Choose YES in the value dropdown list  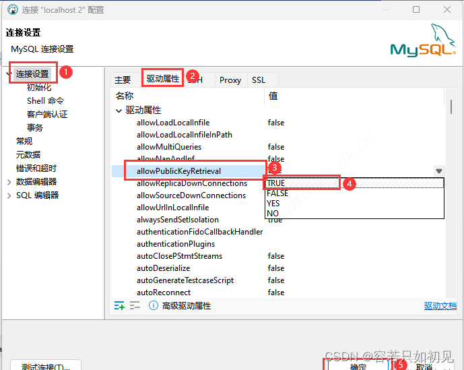coord(354,204)
